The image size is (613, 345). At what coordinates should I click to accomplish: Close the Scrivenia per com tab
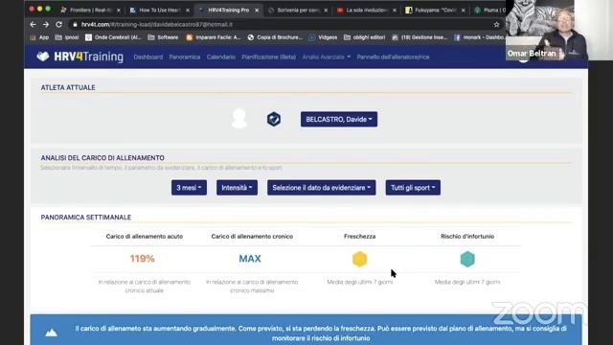point(326,11)
